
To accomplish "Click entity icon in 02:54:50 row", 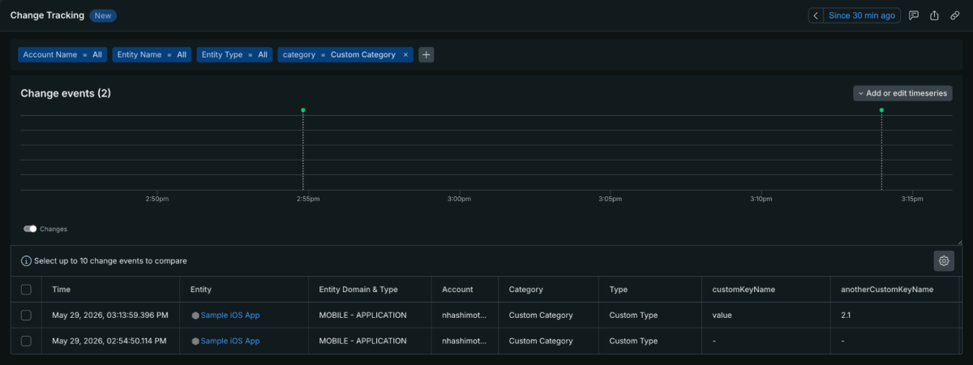I will click(x=195, y=341).
